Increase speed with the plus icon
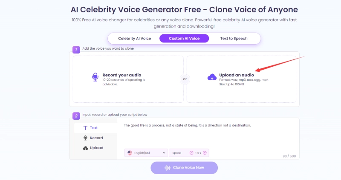The image size is (341, 180). point(205,153)
